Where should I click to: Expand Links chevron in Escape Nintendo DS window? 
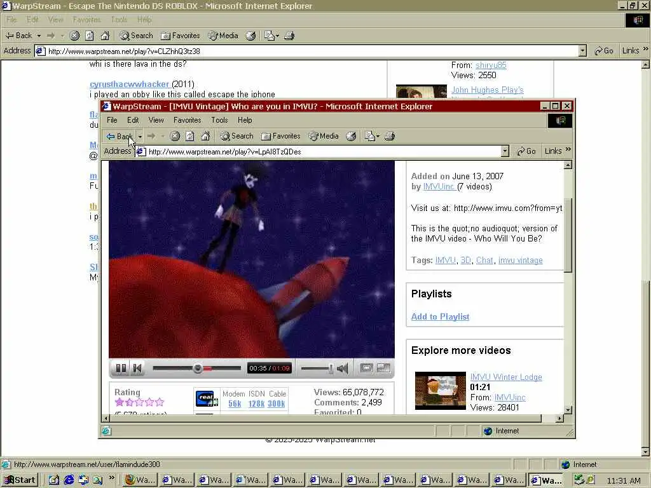[x=646, y=49]
